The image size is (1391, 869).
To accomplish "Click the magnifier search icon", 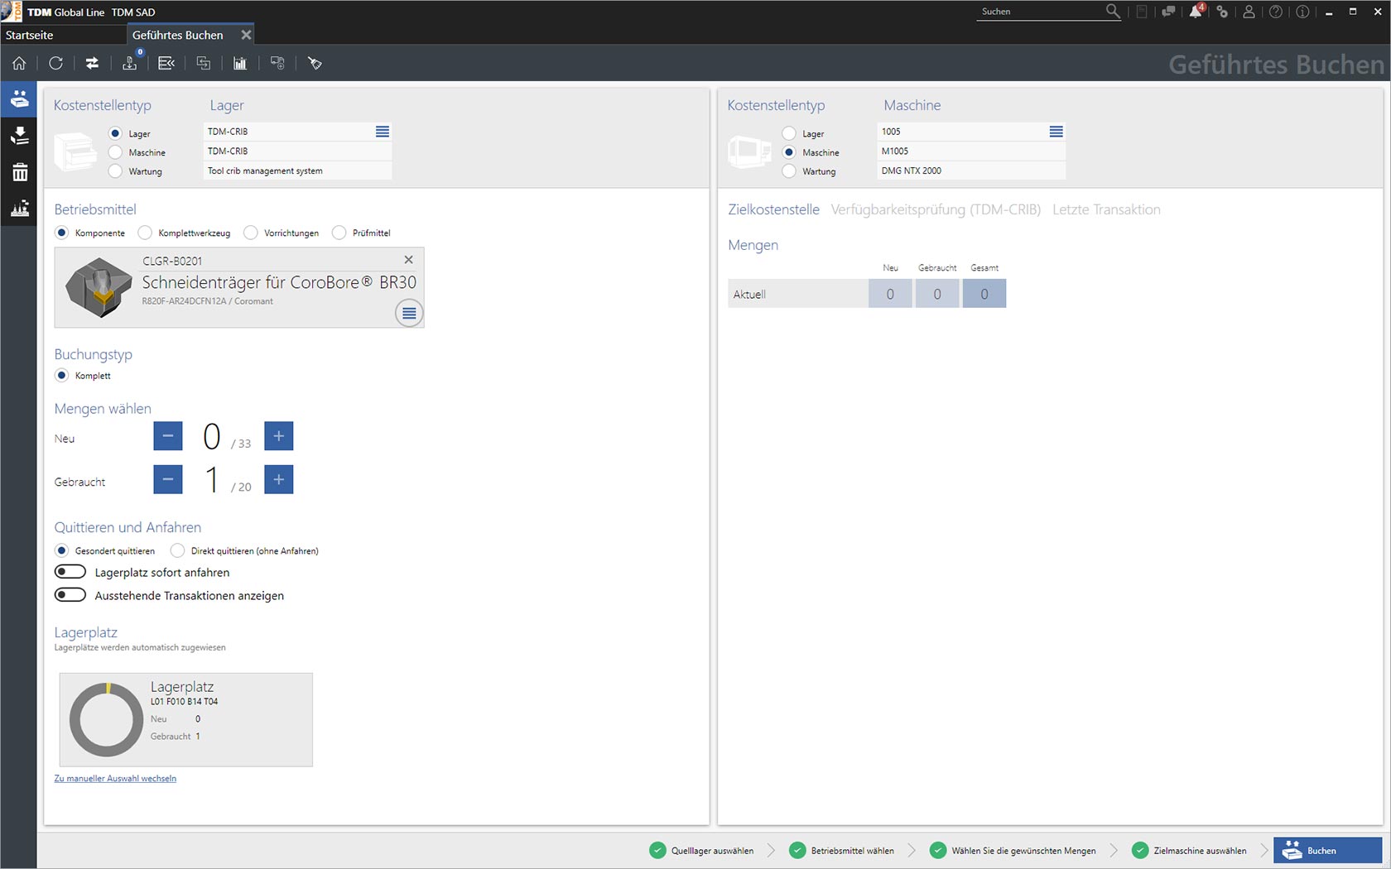I will coord(1112,12).
